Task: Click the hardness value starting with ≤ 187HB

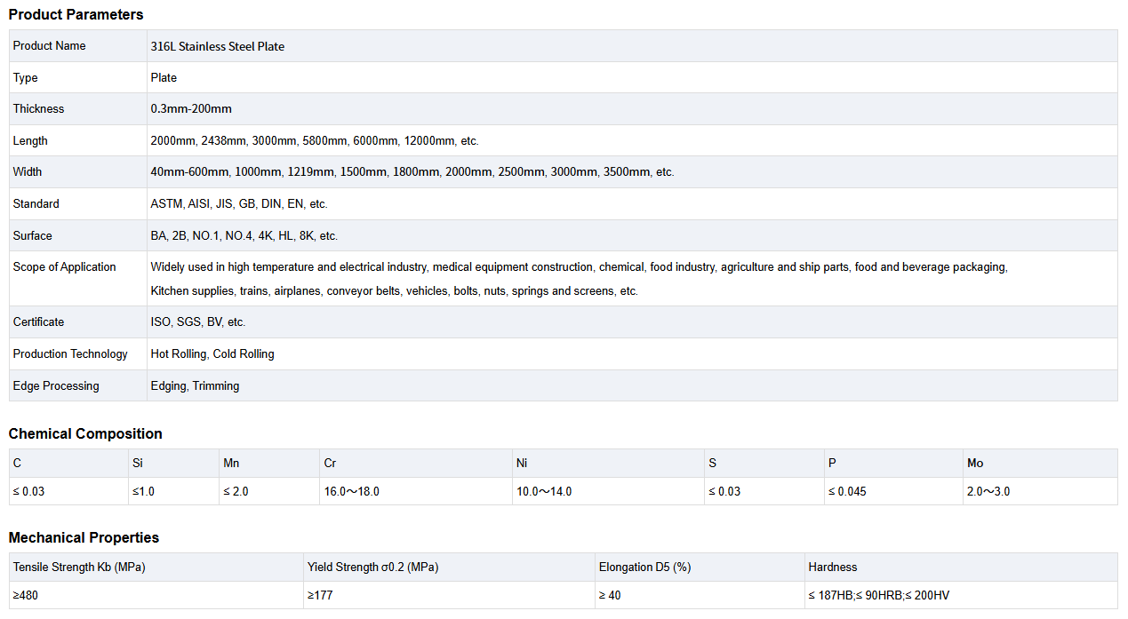Action: point(878,596)
